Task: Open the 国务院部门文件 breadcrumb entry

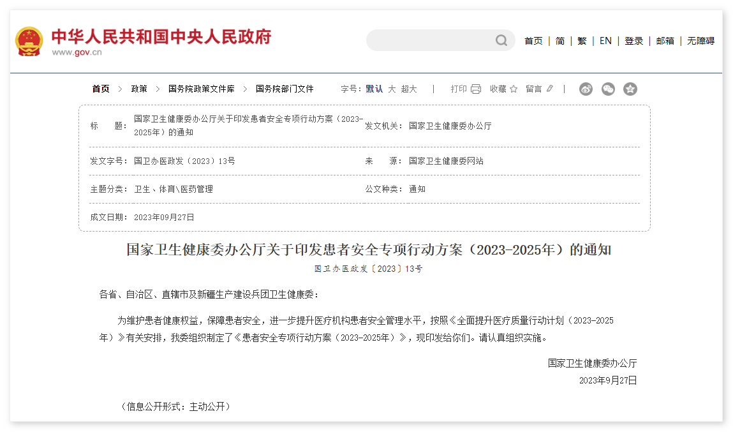Action: [x=284, y=89]
